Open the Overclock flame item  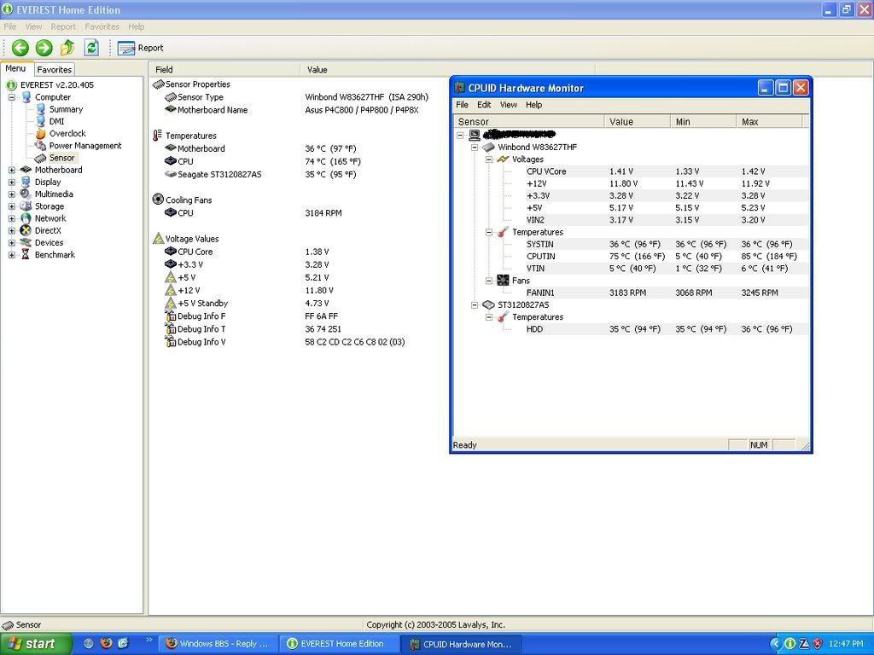[x=41, y=134]
